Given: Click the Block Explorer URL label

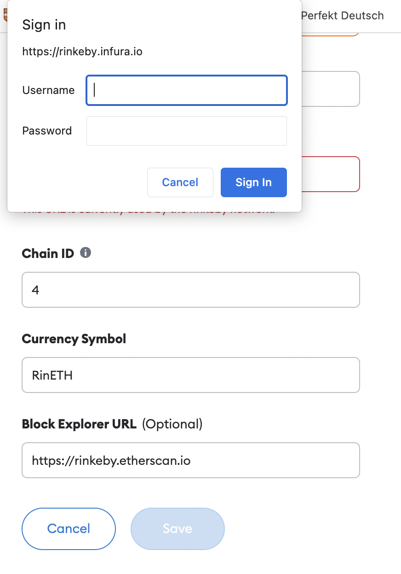Looking at the screenshot, I should [x=79, y=424].
